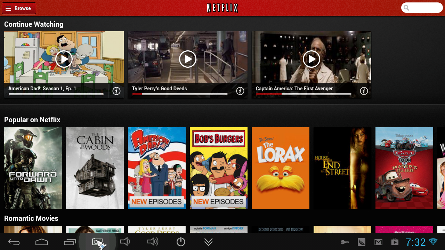This screenshot has width=445, height=250.
Task: Open the Natalie Portman Ashton Kutcher poster
Action: pyautogui.click(x=219, y=230)
